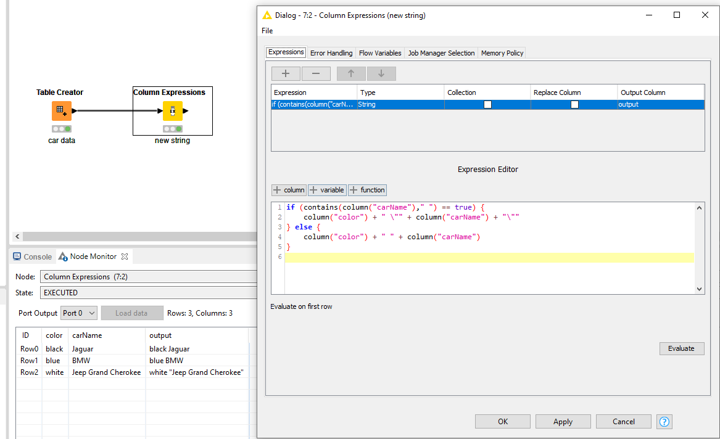Switch to the Error Handling tab

[x=331, y=53]
